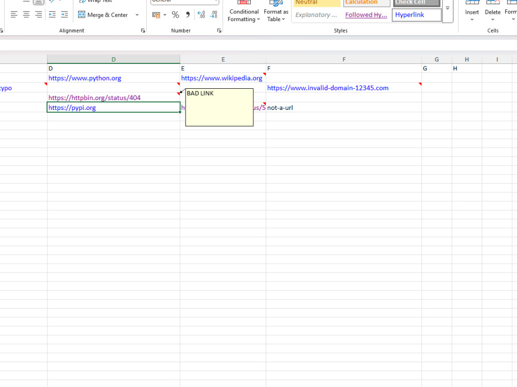Image resolution: width=517 pixels, height=387 pixels.
Task: Decrease indent of cell contents
Action: [x=52, y=15]
